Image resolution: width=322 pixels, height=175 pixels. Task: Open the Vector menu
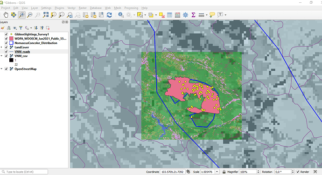[71, 8]
